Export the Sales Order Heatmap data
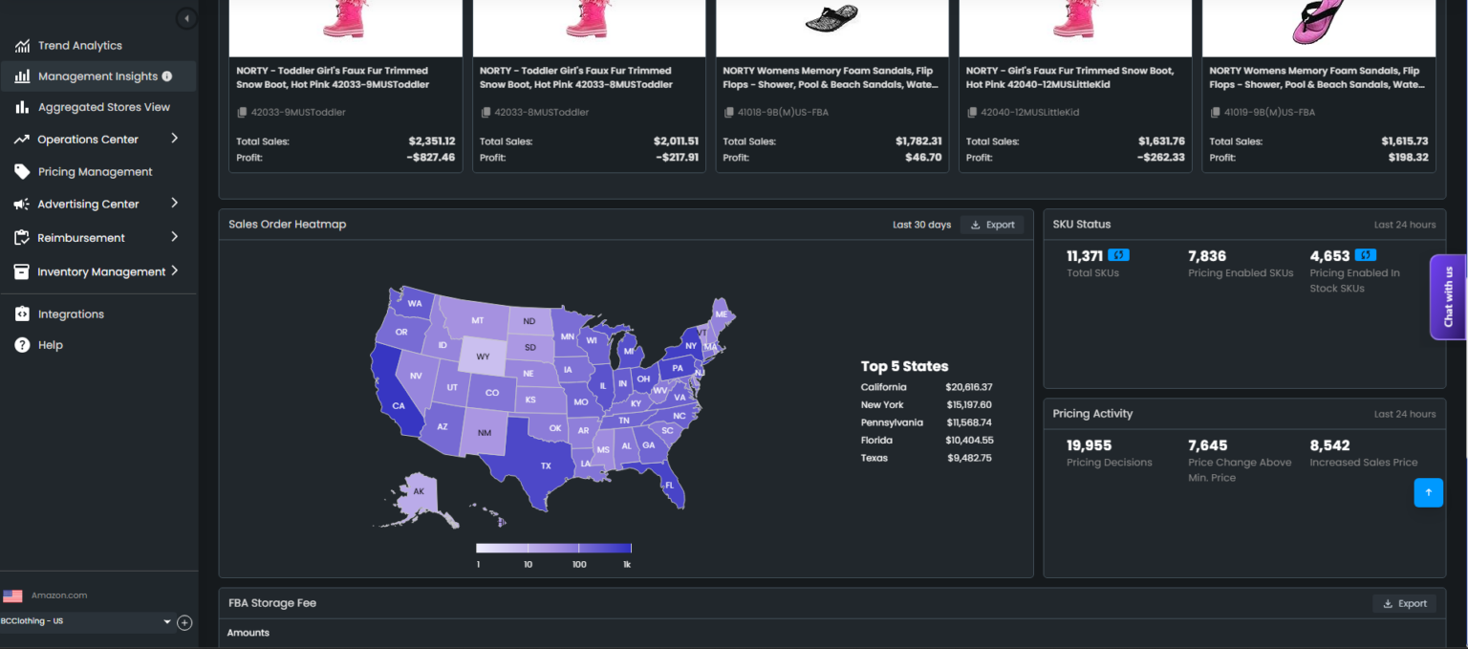This screenshot has height=649, width=1468. tap(992, 224)
